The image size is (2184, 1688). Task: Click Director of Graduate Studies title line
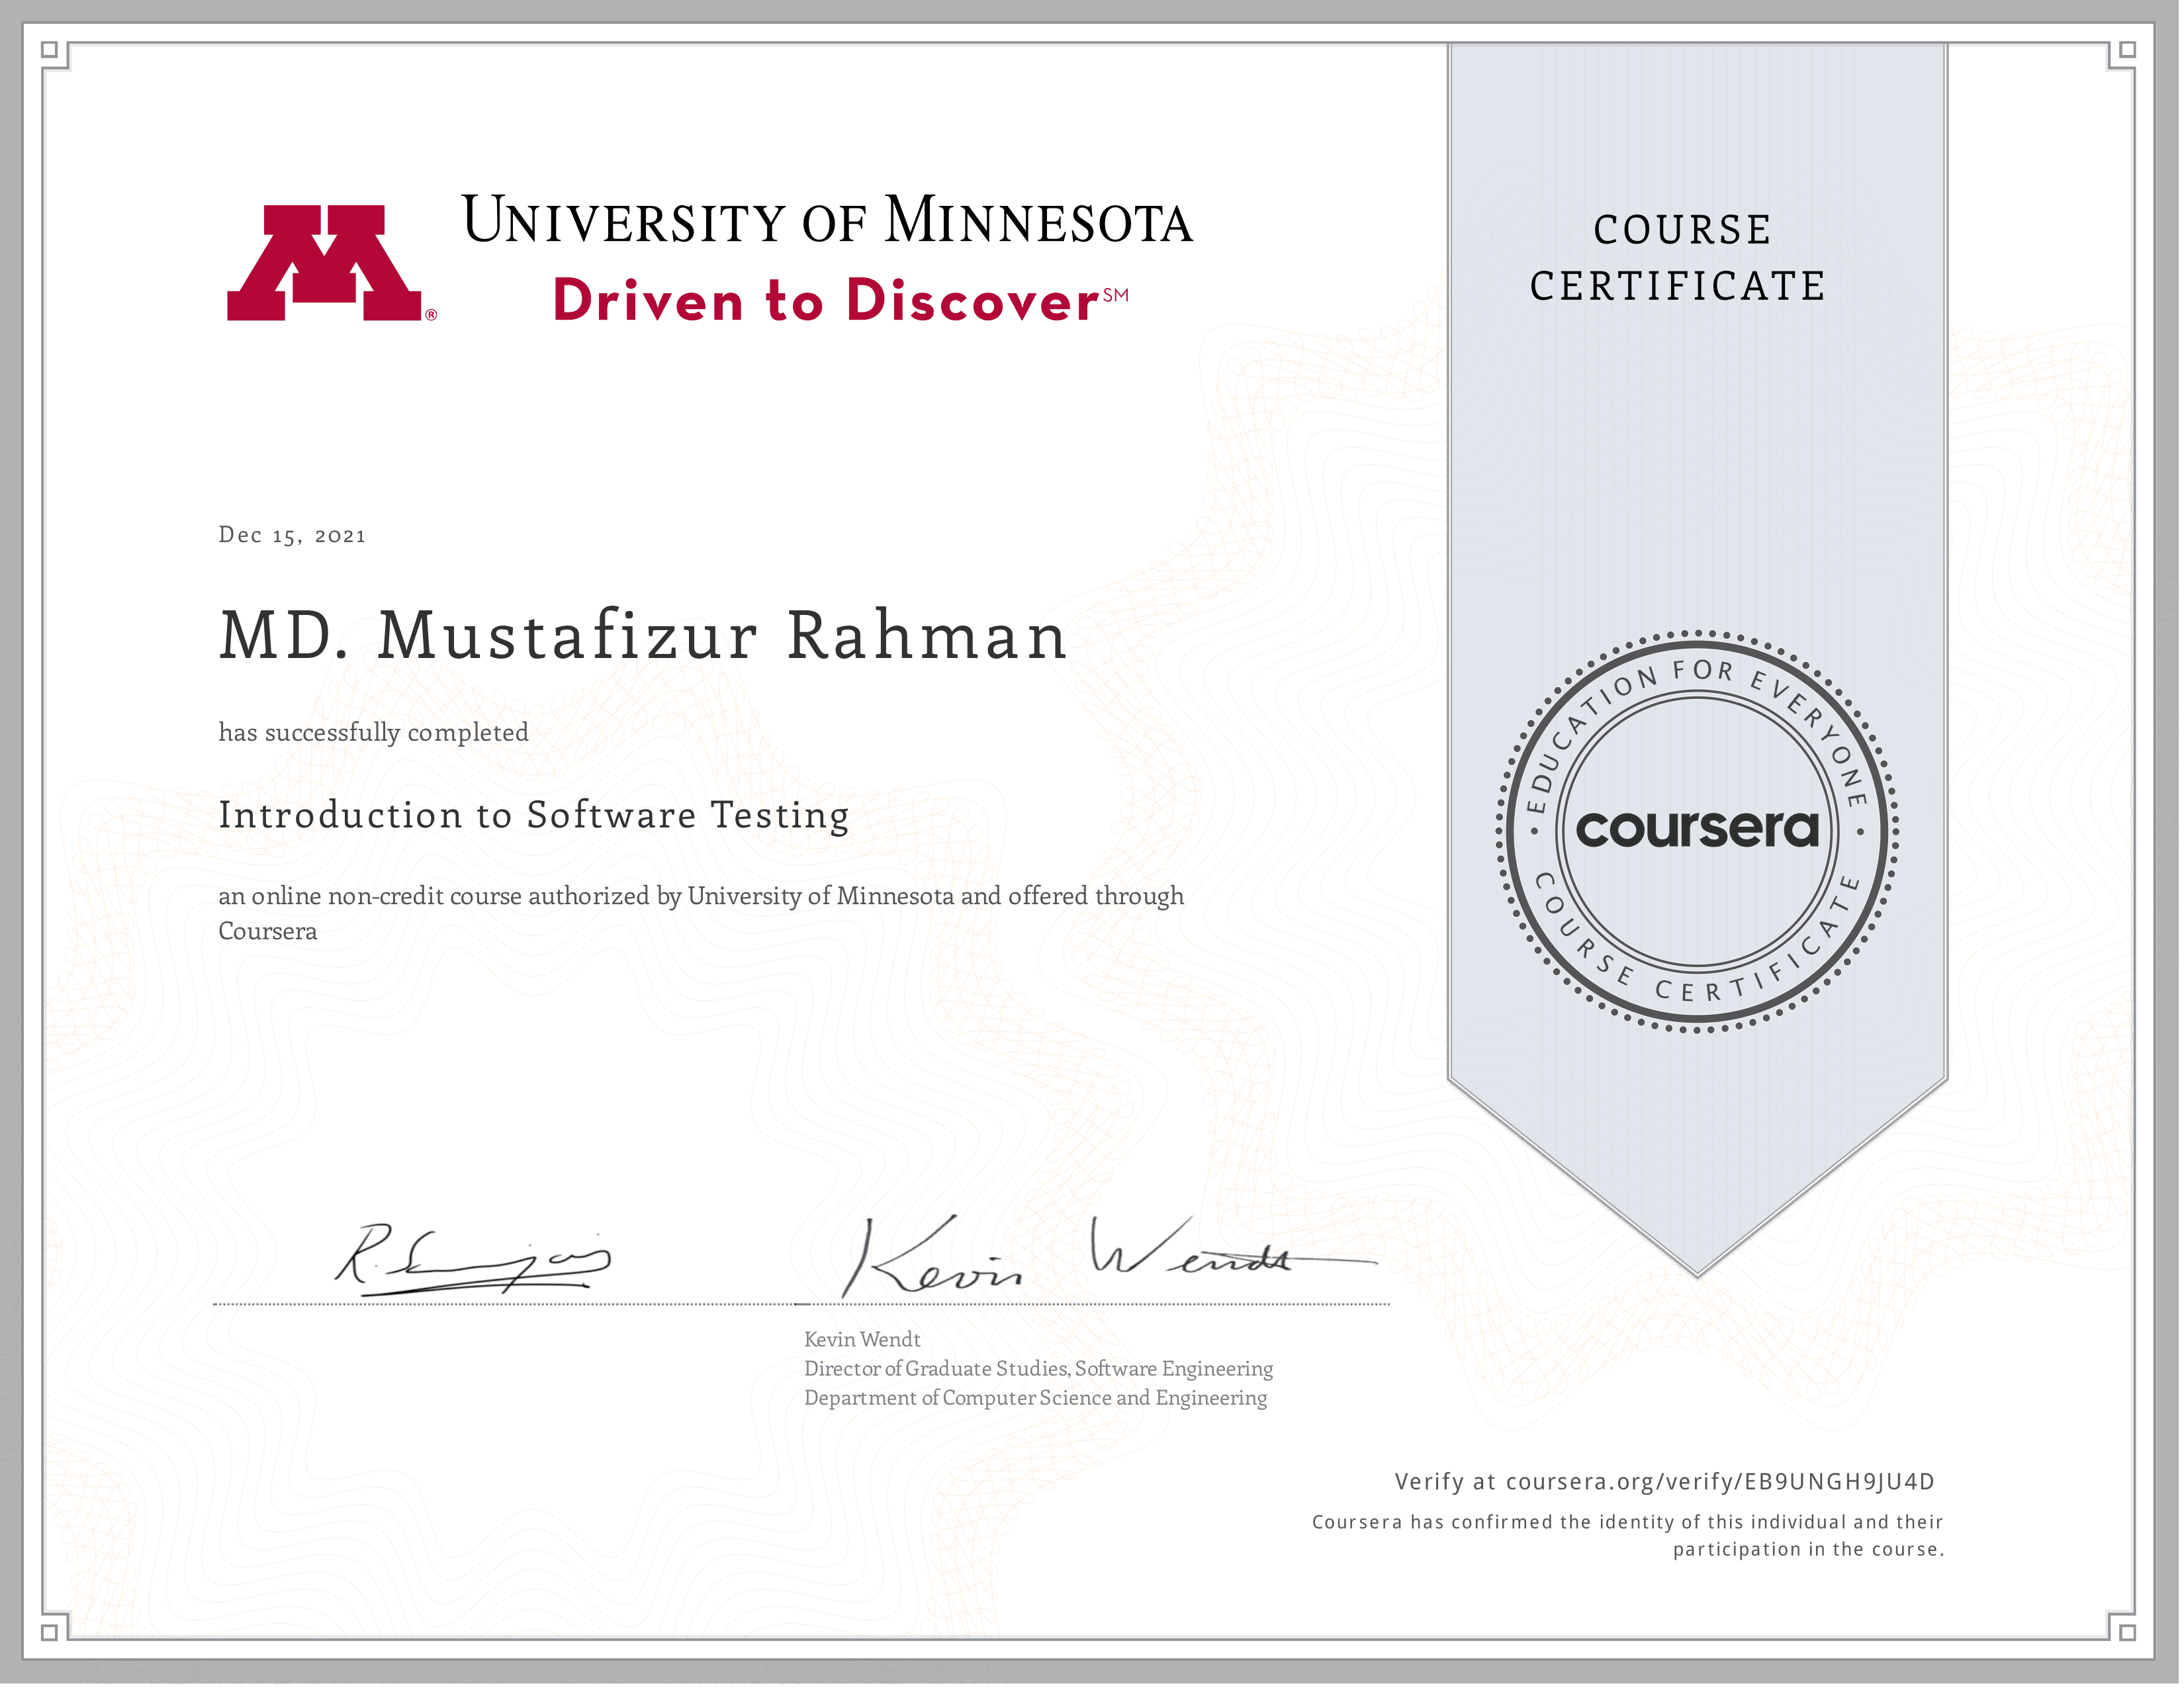pyautogui.click(x=1038, y=1369)
